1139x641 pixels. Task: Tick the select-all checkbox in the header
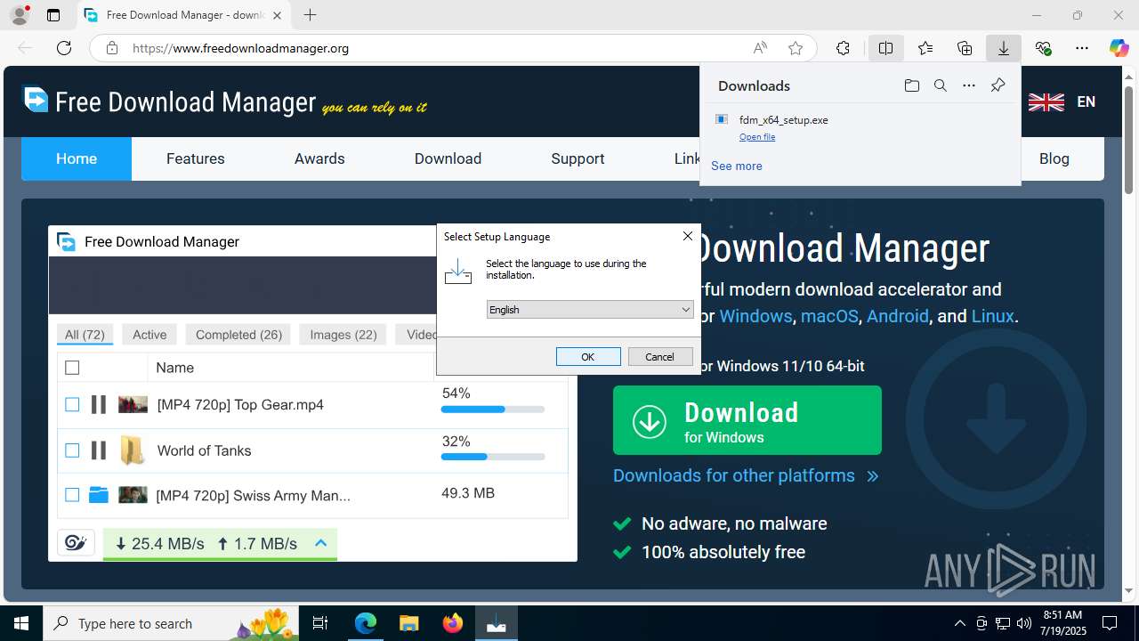point(72,368)
